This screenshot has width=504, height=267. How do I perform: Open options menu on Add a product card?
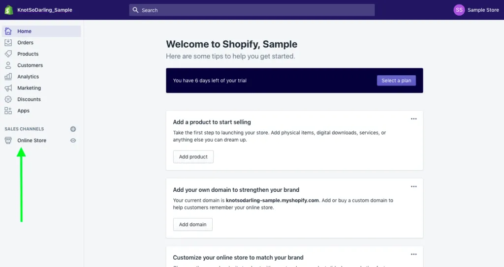point(413,119)
